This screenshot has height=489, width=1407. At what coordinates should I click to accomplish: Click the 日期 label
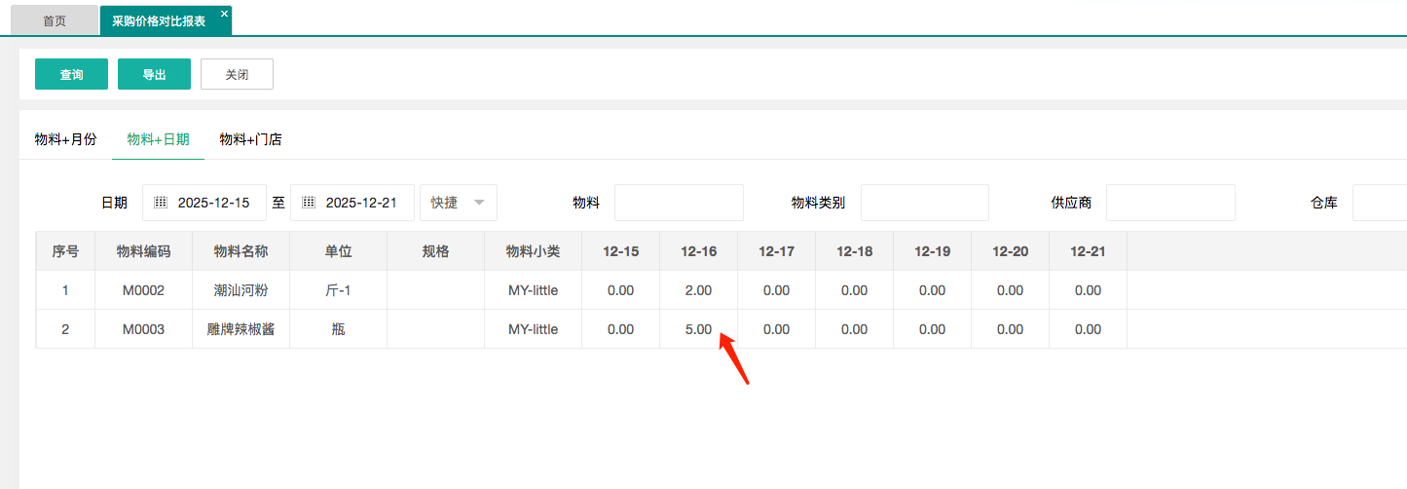[114, 203]
